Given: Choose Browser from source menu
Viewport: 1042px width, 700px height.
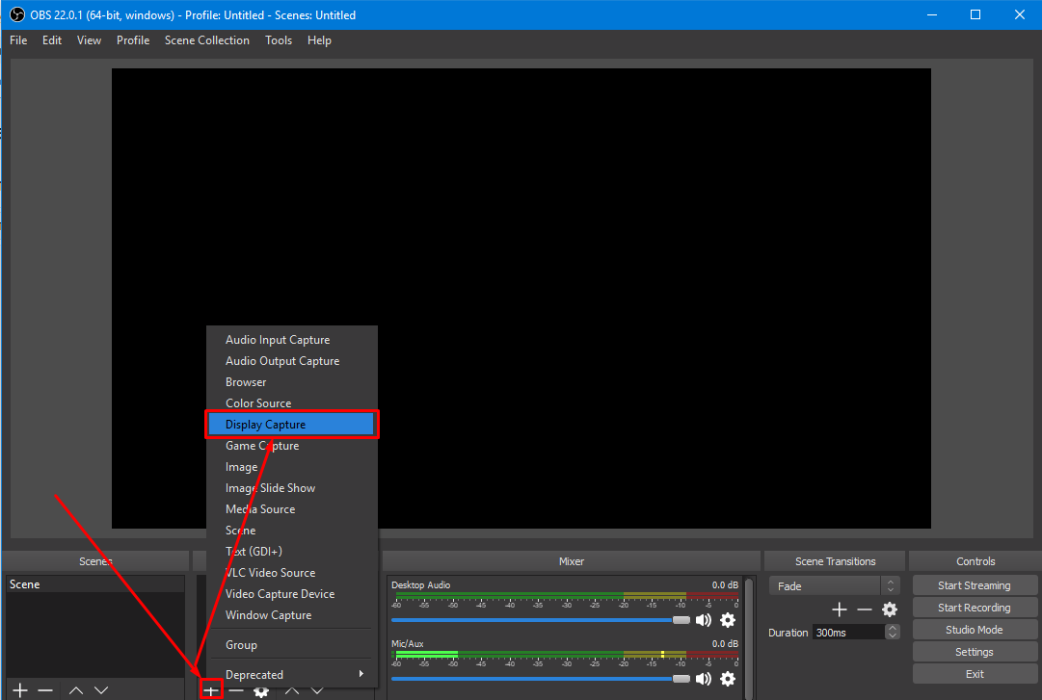Looking at the screenshot, I should [x=292, y=382].
